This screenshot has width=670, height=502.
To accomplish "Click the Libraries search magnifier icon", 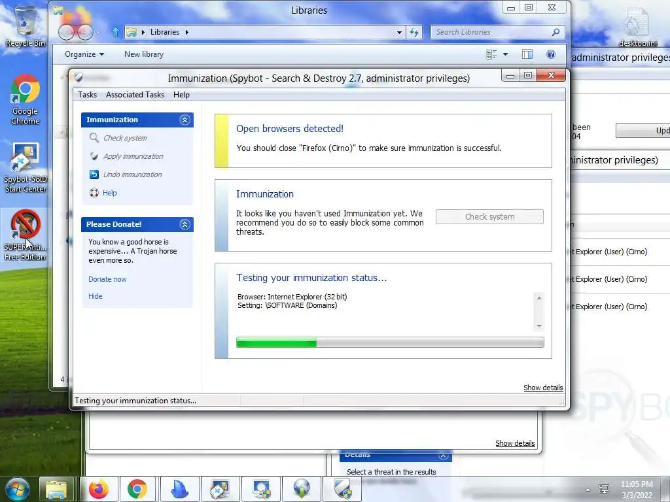I will [555, 32].
